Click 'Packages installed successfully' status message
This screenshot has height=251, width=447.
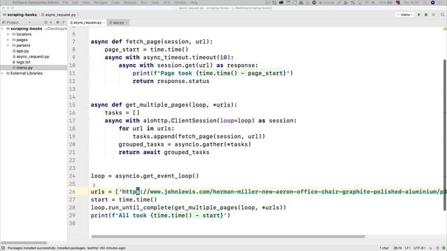pyautogui.click(x=66, y=248)
